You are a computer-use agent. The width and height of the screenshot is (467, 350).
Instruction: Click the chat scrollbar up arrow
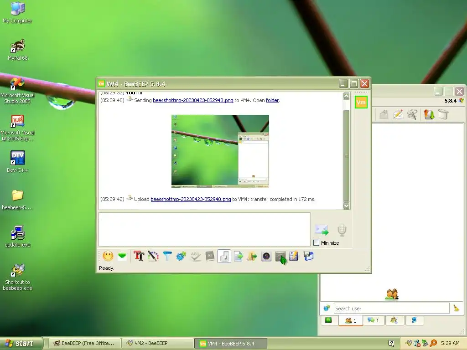click(346, 96)
